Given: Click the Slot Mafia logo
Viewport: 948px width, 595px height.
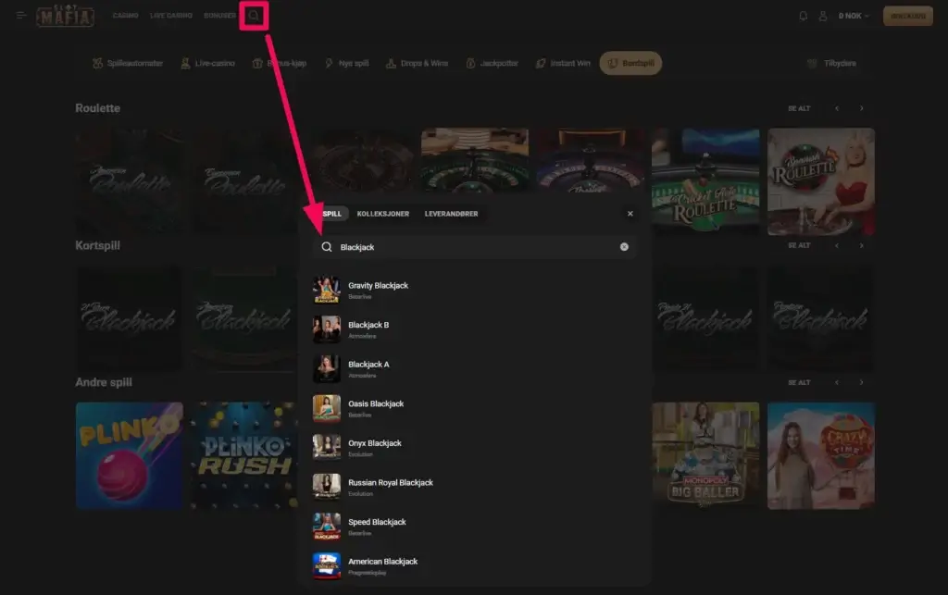Looking at the screenshot, I should point(66,16).
